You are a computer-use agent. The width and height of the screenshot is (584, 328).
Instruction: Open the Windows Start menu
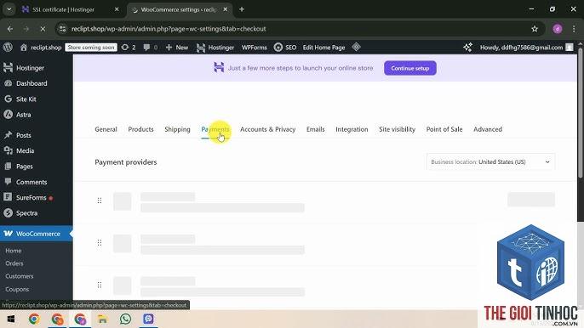pos(11,319)
